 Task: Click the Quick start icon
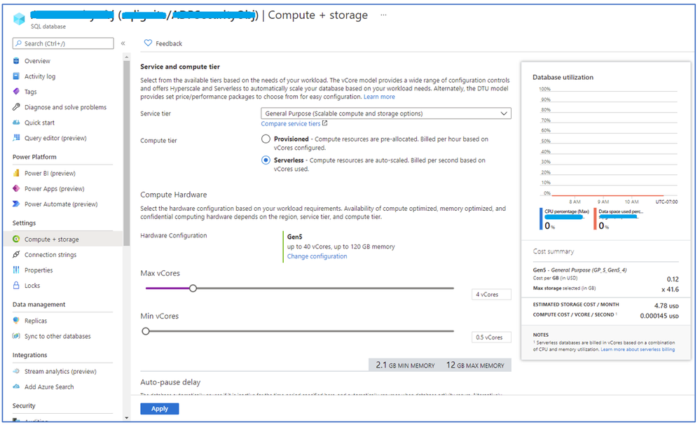click(x=17, y=123)
